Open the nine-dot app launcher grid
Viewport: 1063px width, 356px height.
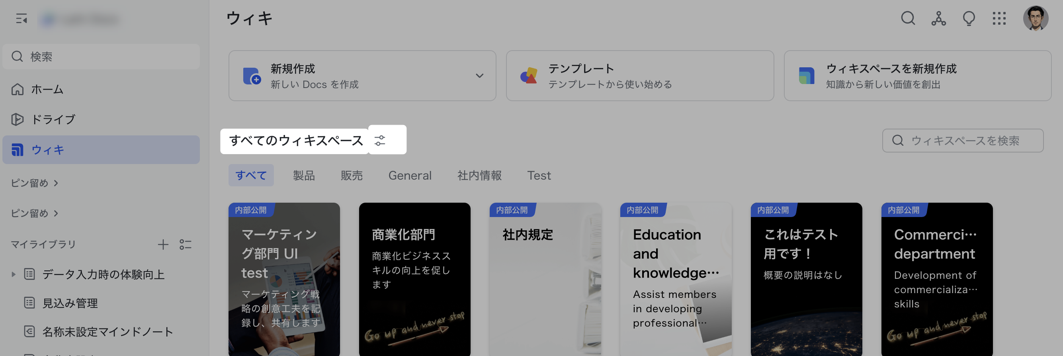pyautogui.click(x=999, y=19)
